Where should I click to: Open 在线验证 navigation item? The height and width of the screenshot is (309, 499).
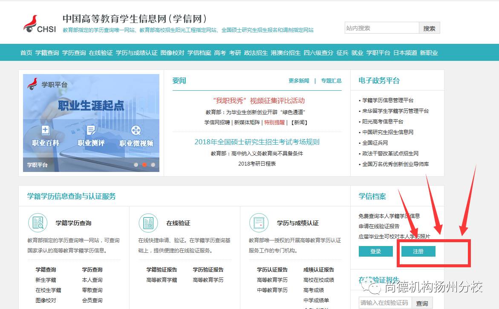101,53
